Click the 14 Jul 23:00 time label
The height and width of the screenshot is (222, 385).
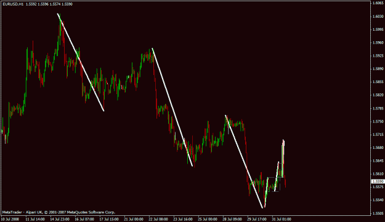(60, 219)
